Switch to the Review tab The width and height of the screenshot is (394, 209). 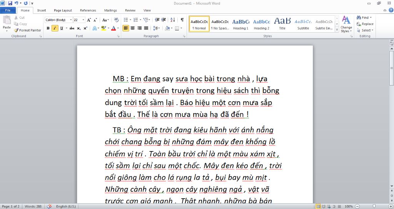tap(130, 10)
